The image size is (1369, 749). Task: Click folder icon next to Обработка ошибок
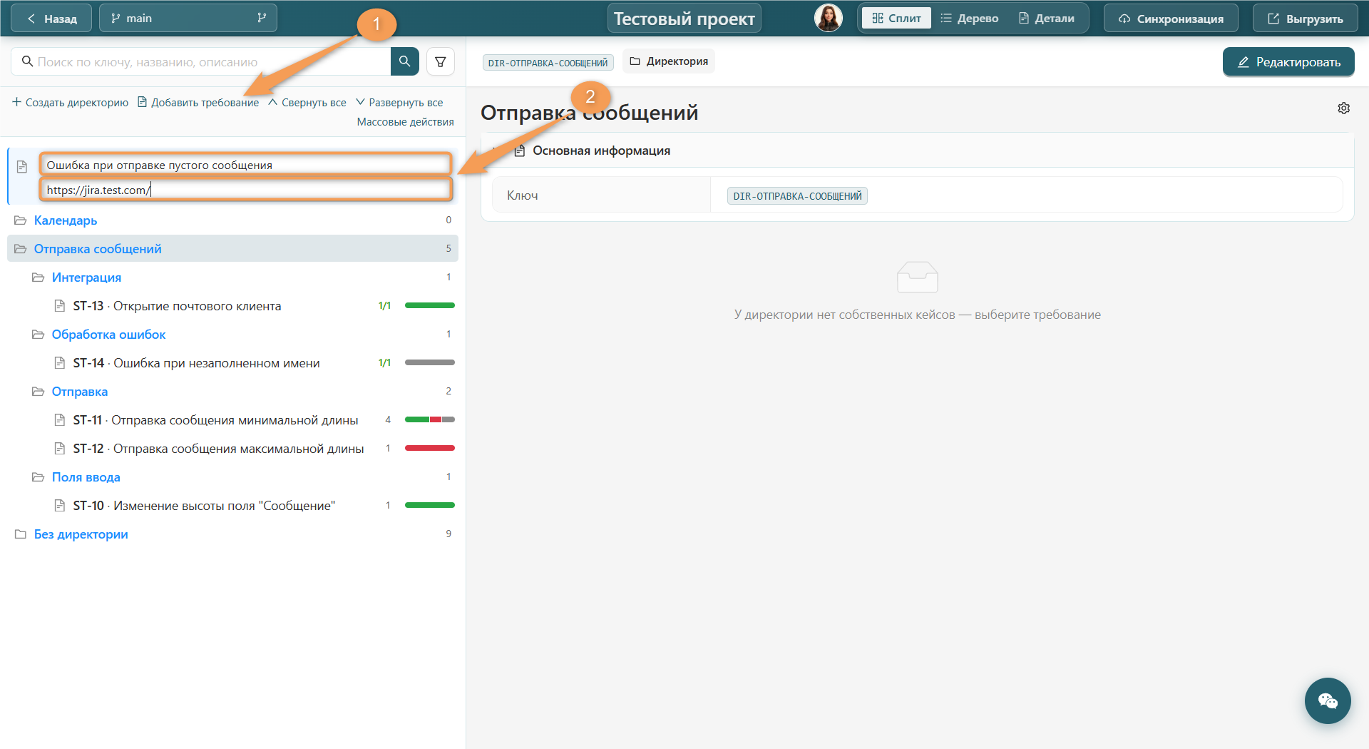[x=39, y=335]
